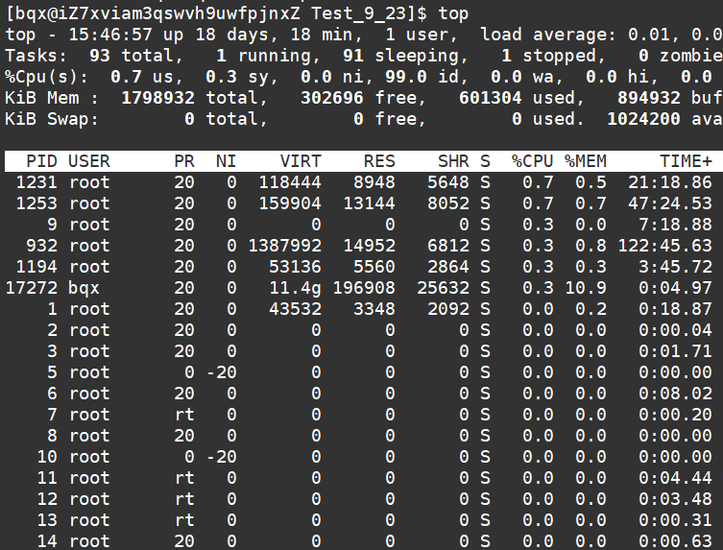Click the 25632 SHR value
The image size is (723, 550).
tap(443, 288)
